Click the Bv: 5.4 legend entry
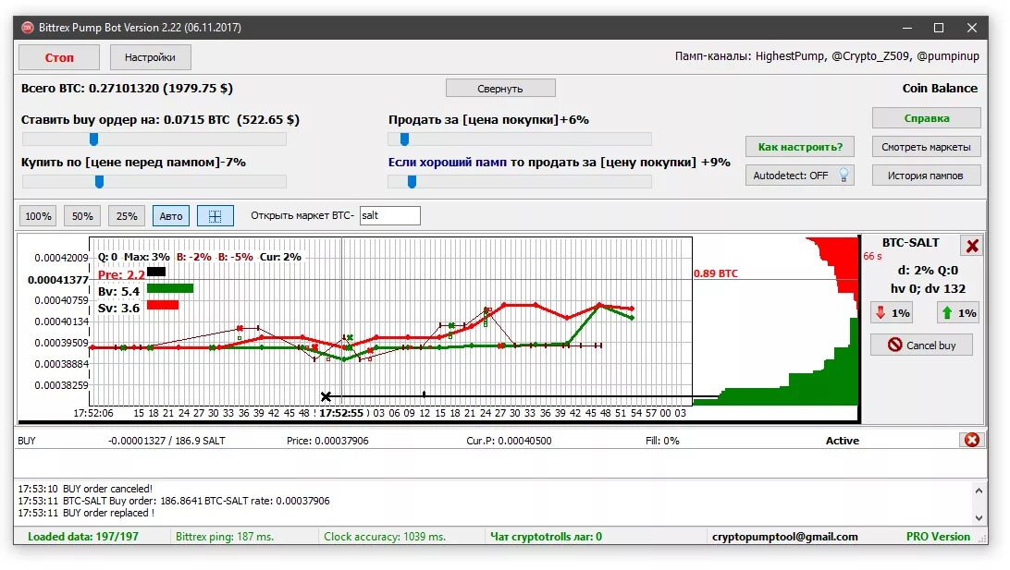This screenshot has width=1010, height=570. [x=118, y=291]
